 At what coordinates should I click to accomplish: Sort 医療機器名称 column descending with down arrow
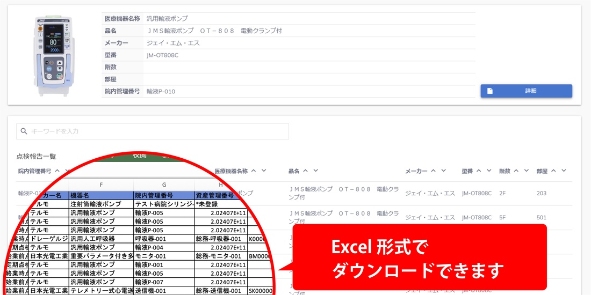click(x=264, y=171)
